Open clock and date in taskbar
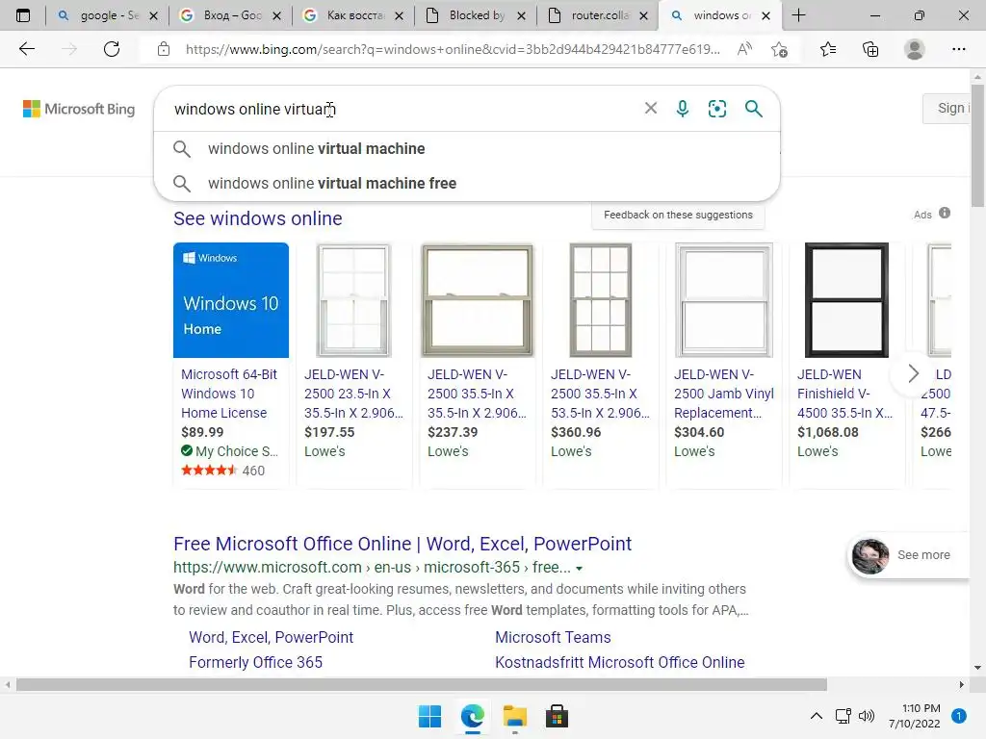Image resolution: width=986 pixels, height=739 pixels. pos(915,716)
